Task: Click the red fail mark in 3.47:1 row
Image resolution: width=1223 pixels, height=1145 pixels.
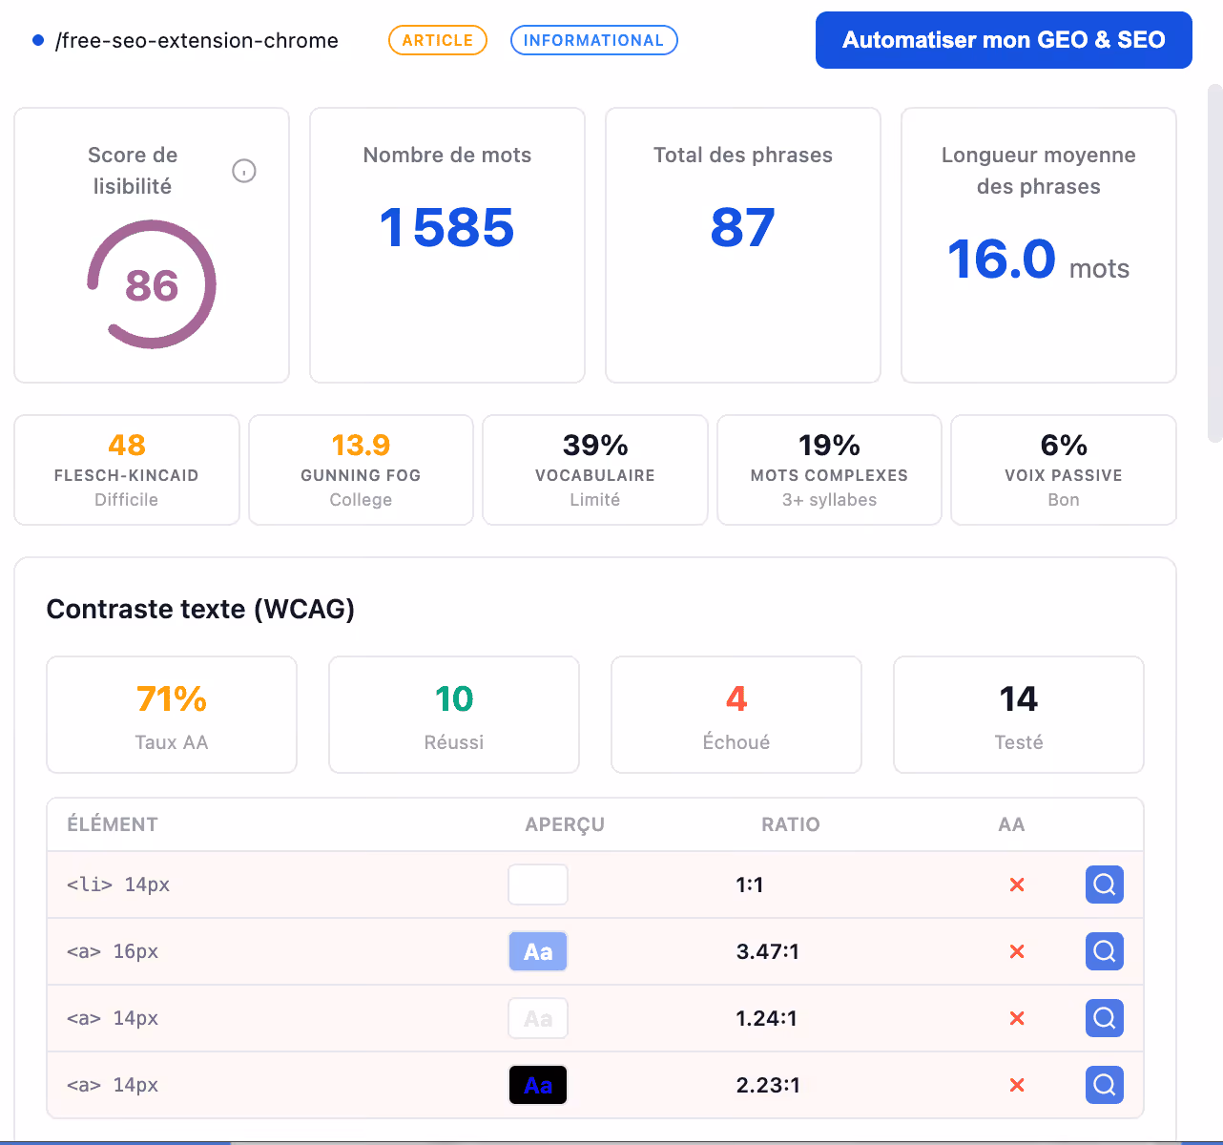Action: [1017, 951]
